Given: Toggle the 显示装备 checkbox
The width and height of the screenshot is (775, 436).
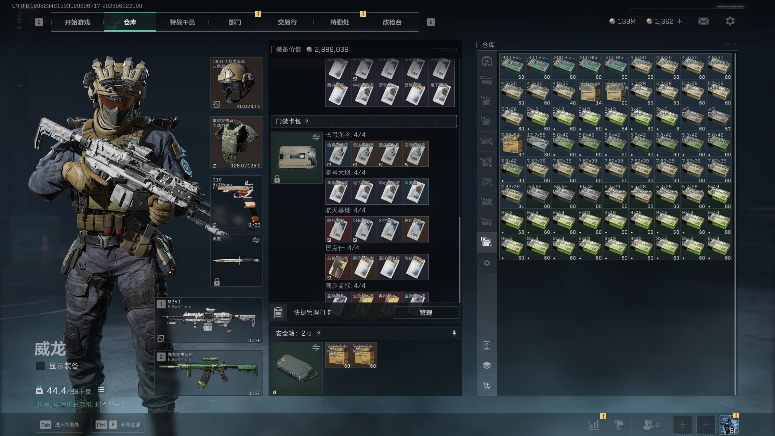Looking at the screenshot, I should click(40, 366).
